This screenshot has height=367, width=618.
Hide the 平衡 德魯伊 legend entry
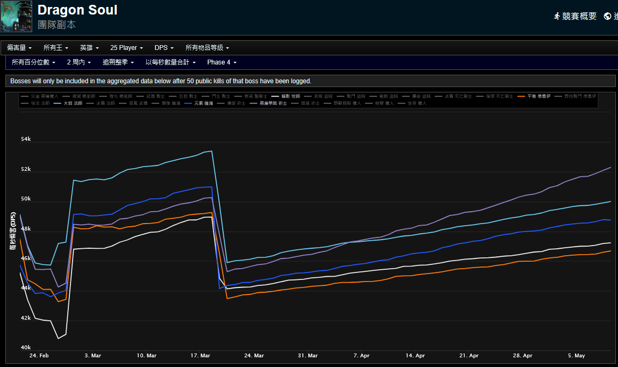pos(538,96)
